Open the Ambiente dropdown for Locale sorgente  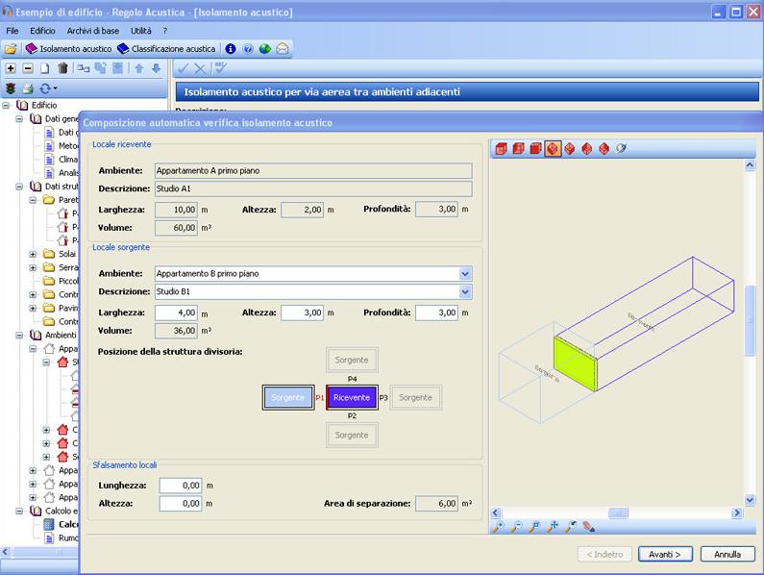(x=465, y=274)
